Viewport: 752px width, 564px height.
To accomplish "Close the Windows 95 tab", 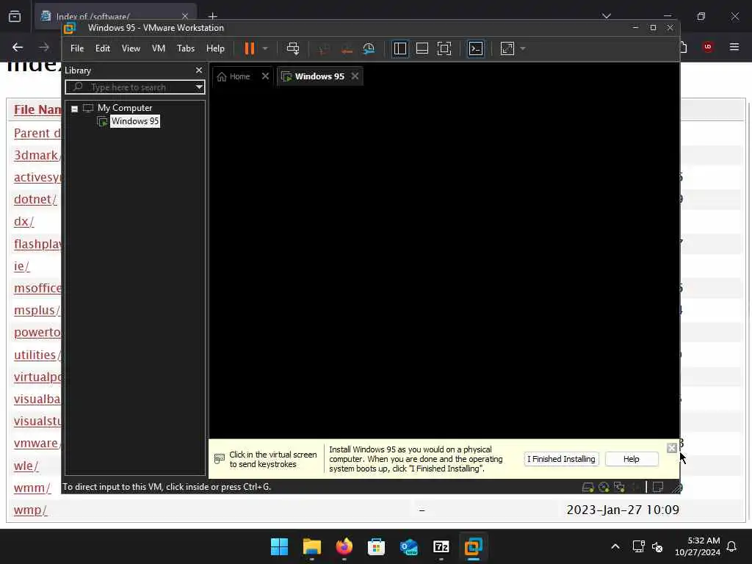I will click(x=355, y=76).
